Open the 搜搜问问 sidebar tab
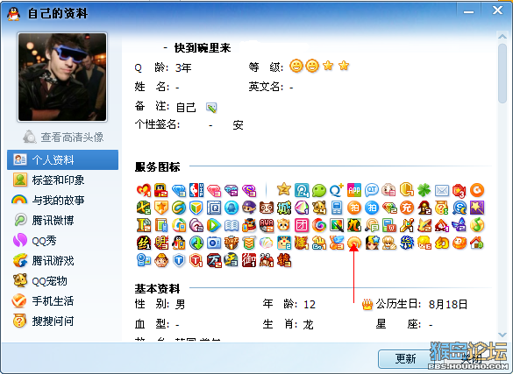Screen dimensions: 513x374 [63, 321]
